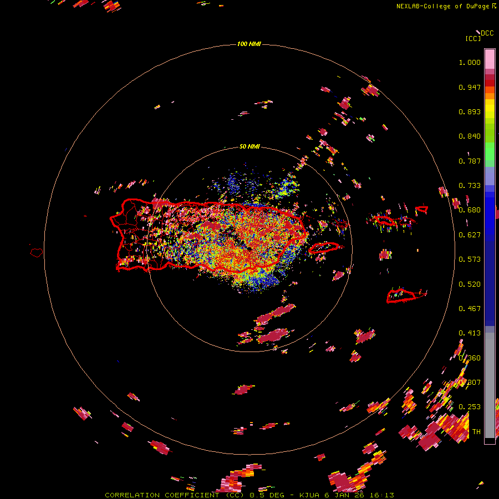Click the NEXLAB-College of DuPage credit text

(444, 6)
